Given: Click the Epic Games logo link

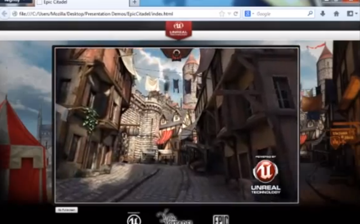Looking at the screenshot, I should [221, 220].
